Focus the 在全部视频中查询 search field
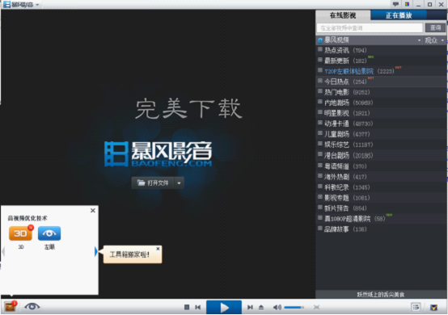This screenshot has width=448, height=315. 370,27
